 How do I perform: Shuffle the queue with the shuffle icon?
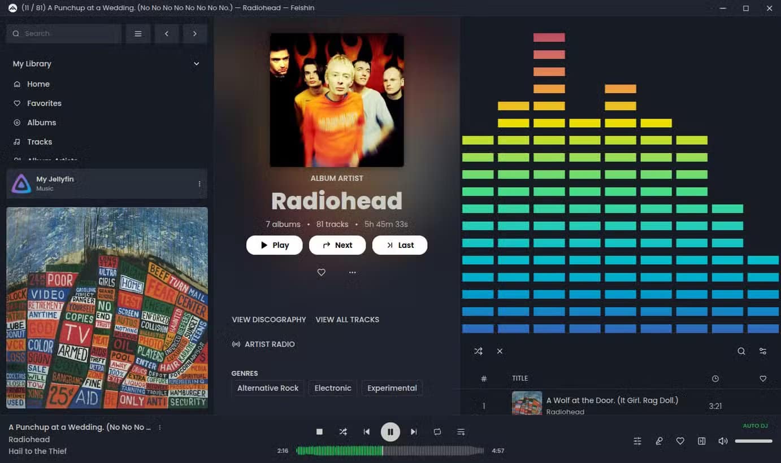pos(478,351)
